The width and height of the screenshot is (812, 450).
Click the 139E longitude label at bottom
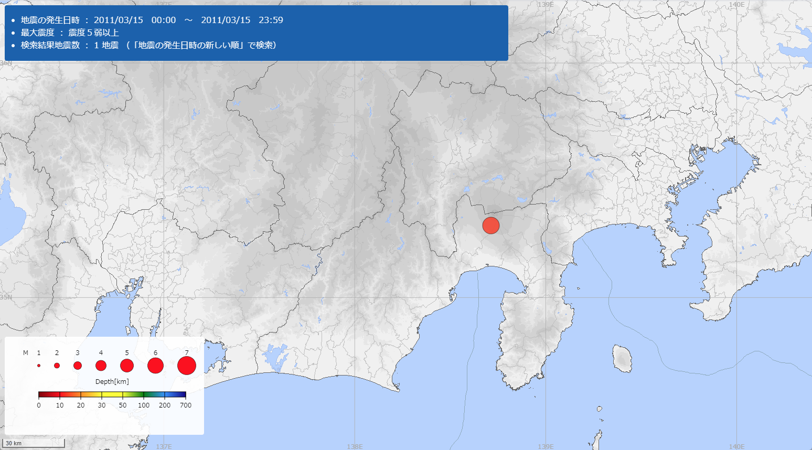coord(546,446)
